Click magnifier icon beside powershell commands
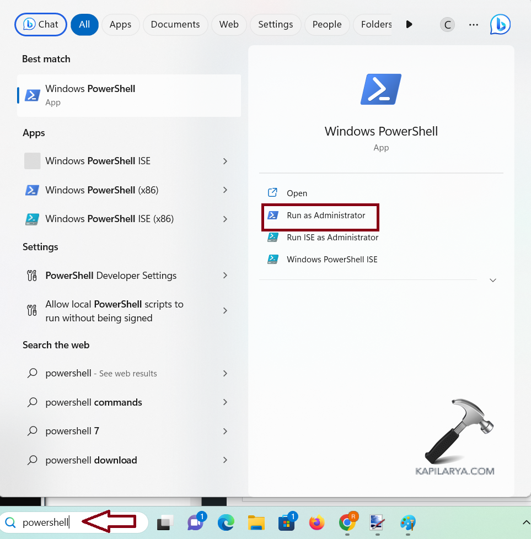The height and width of the screenshot is (539, 531). (33, 402)
